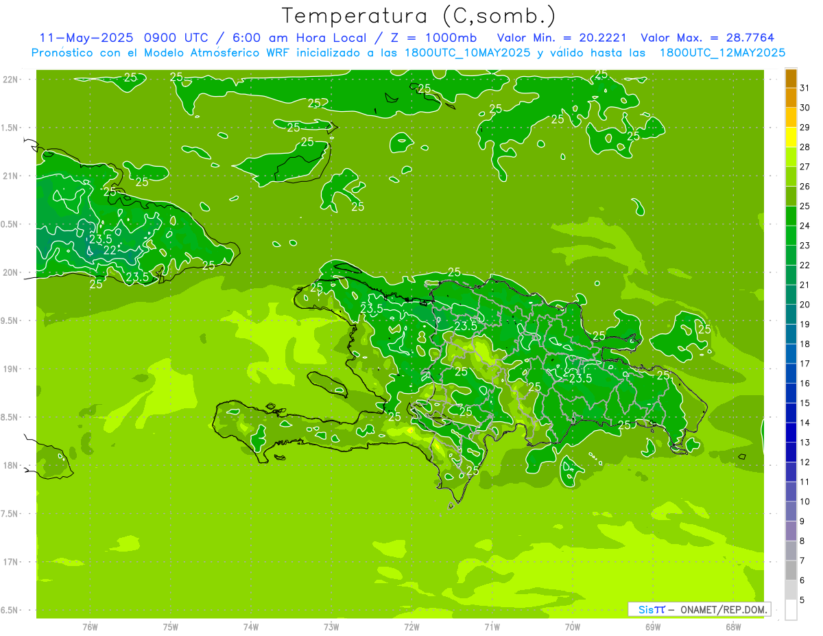The width and height of the screenshot is (823, 636).
Task: Click the longitude label "72W"
Action: pos(411,626)
